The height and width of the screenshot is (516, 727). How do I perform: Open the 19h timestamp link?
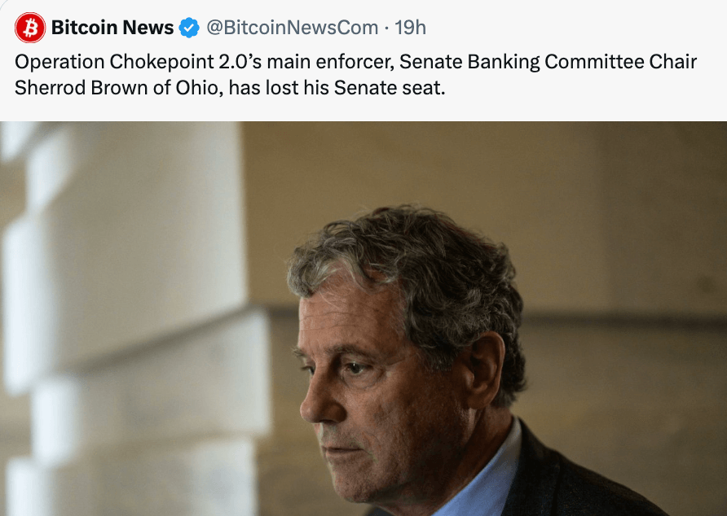pos(410,28)
